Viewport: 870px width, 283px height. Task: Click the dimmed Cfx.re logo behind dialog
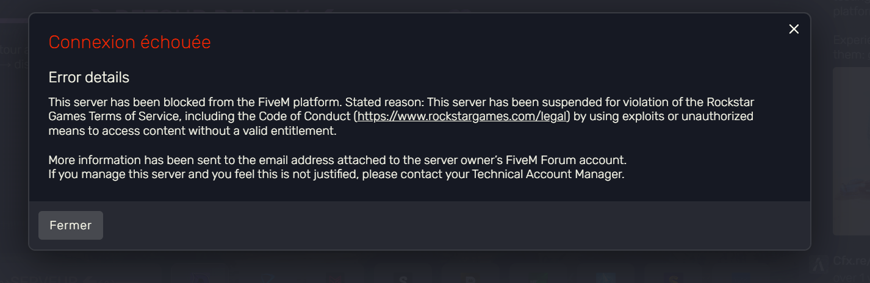pyautogui.click(x=819, y=263)
